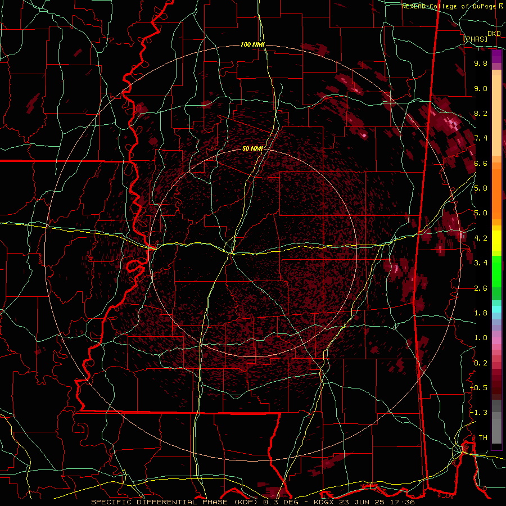Click the purple segment topping the color scale
The image size is (506, 506).
496,56
